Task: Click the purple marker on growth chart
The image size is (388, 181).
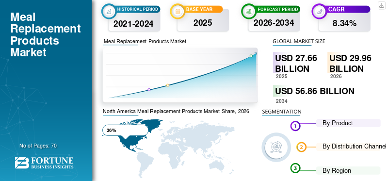Action: [149, 90]
